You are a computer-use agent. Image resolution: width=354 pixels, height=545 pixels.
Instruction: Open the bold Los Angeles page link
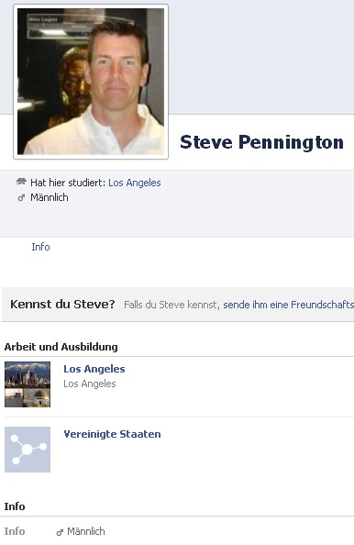tap(94, 369)
